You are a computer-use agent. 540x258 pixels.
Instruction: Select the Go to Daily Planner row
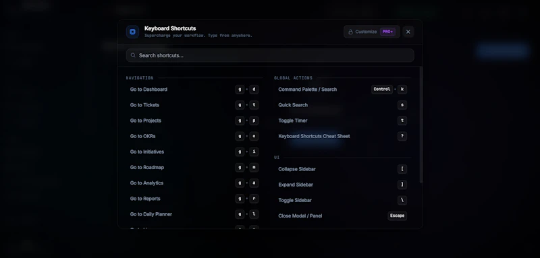(194, 214)
